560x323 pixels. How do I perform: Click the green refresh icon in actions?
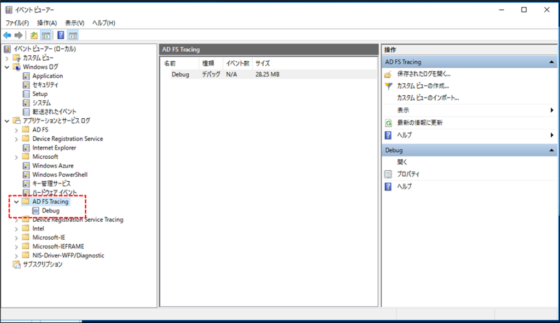pos(388,123)
